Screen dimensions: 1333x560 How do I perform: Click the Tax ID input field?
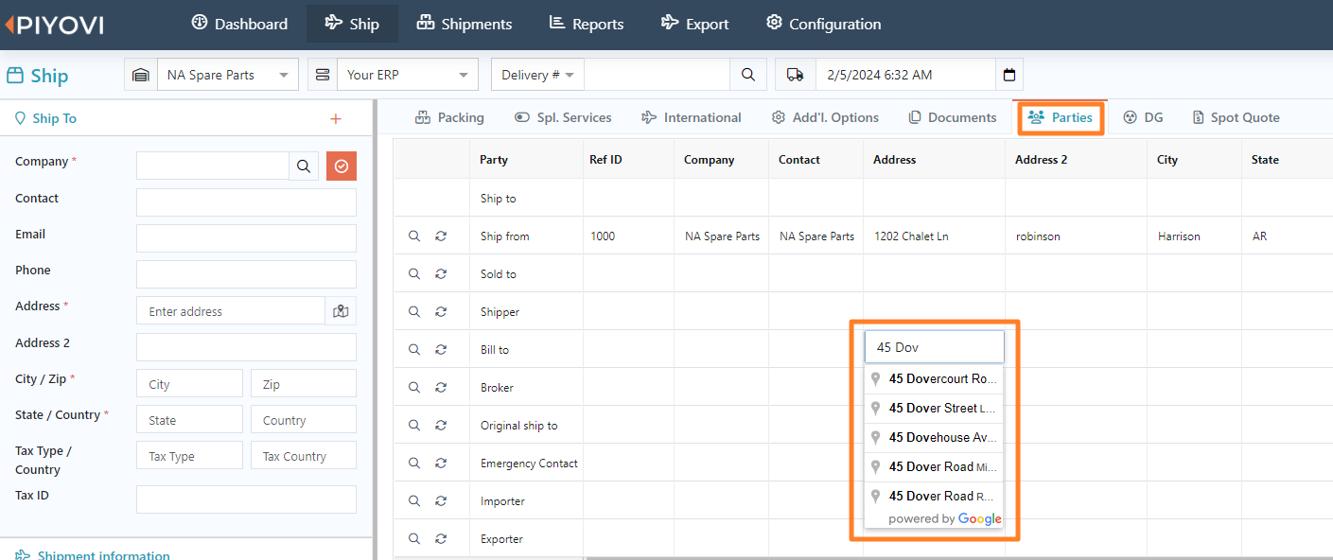click(x=246, y=499)
